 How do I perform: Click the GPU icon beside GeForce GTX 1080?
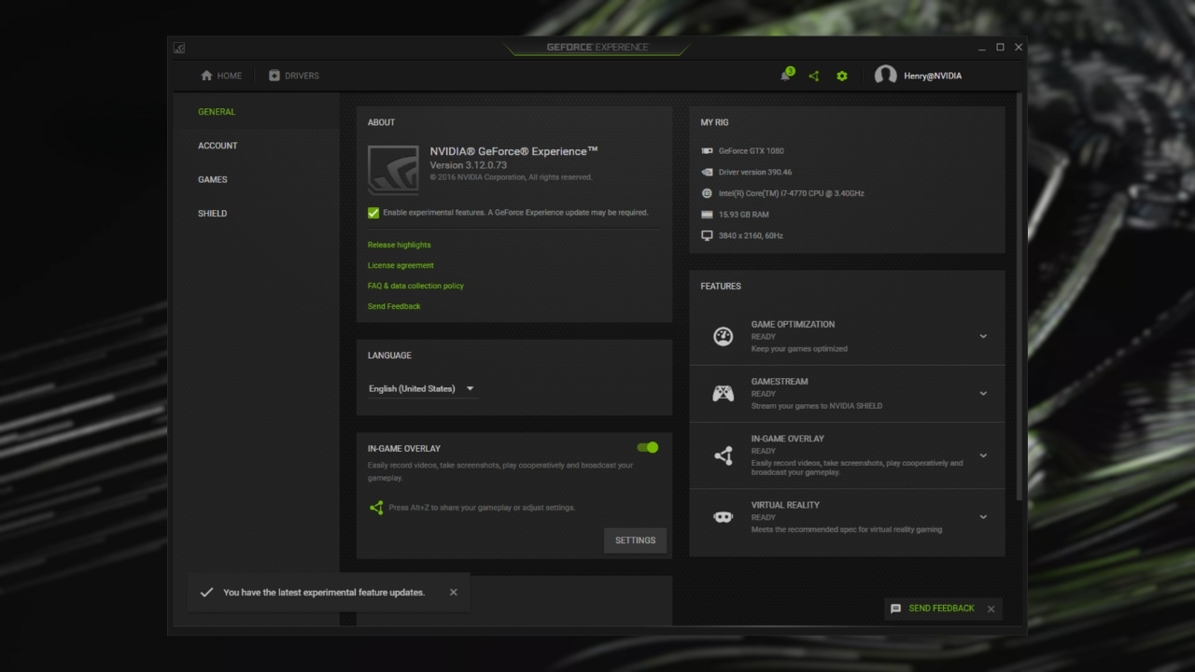tap(707, 150)
